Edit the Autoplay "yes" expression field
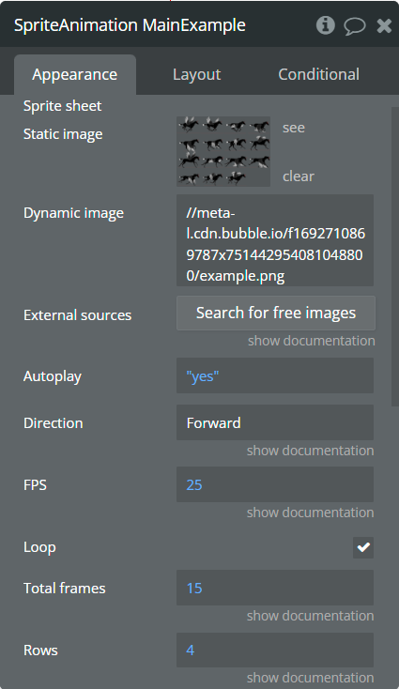The width and height of the screenshot is (399, 689). point(275,375)
